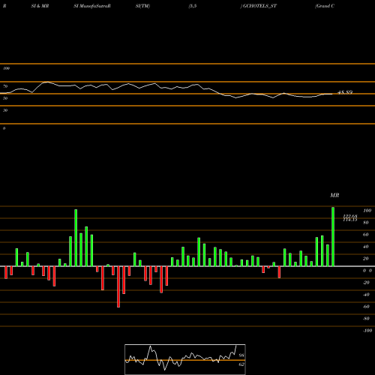This screenshot has height=375, width=375.
Task: Click the MR title above the bar chart
Action: point(334,195)
